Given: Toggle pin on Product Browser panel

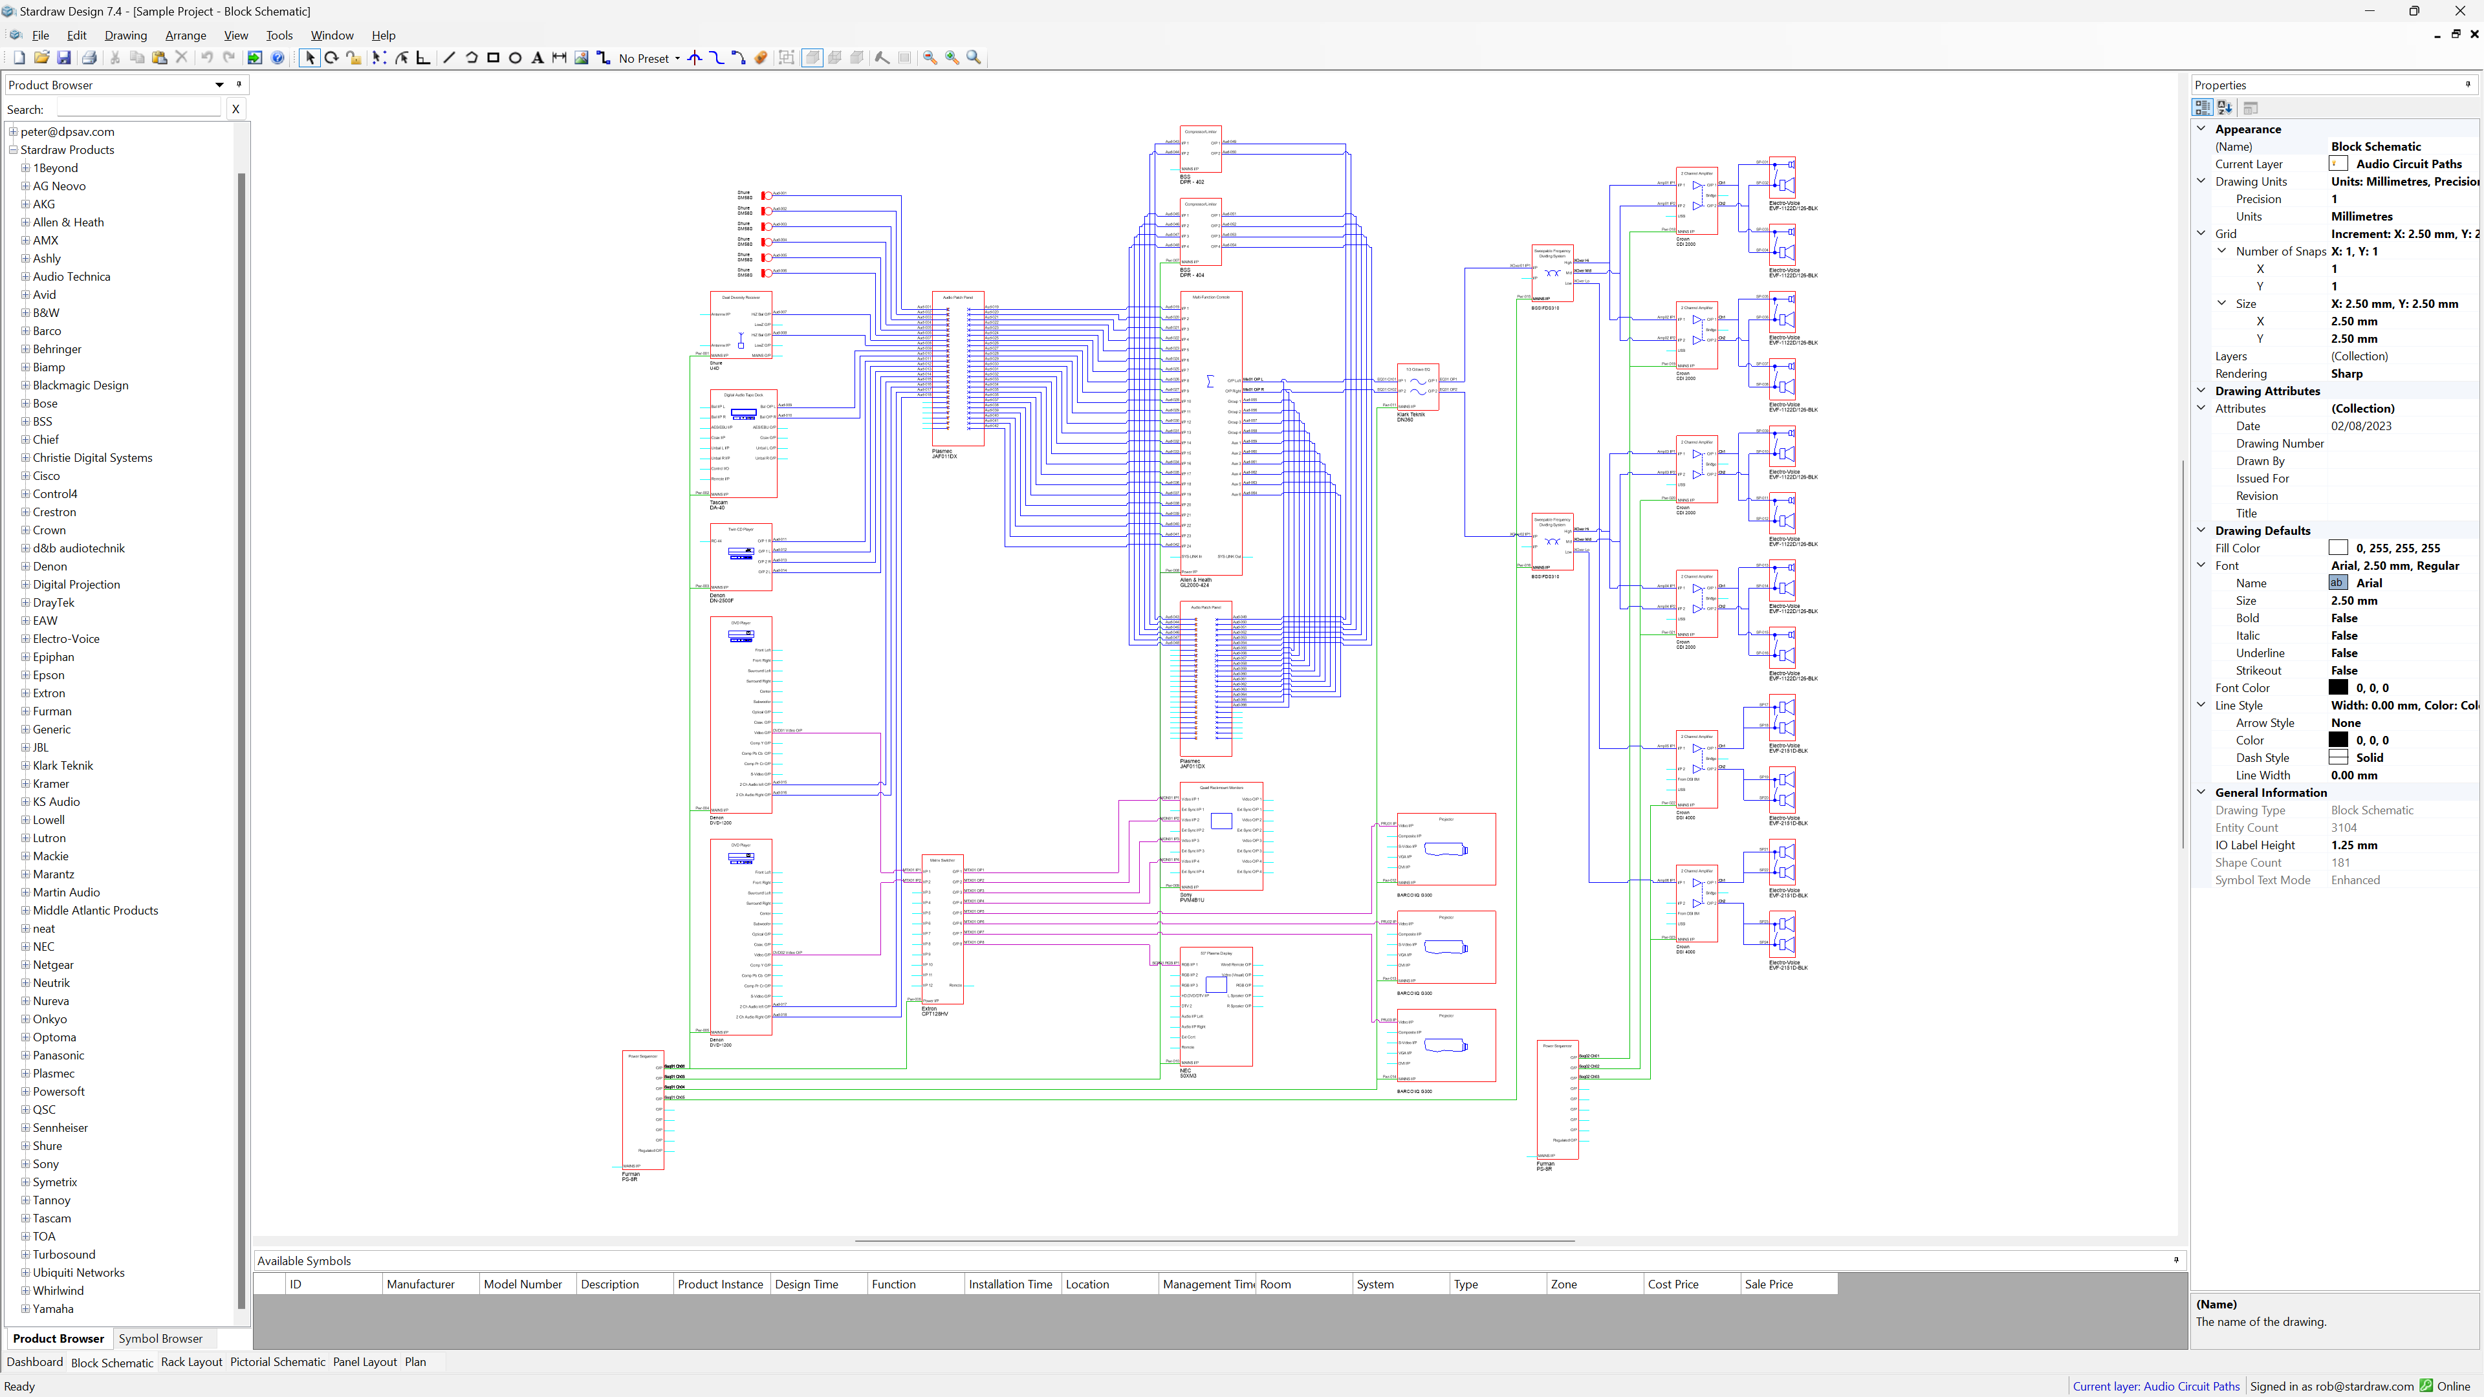Looking at the screenshot, I should point(239,85).
